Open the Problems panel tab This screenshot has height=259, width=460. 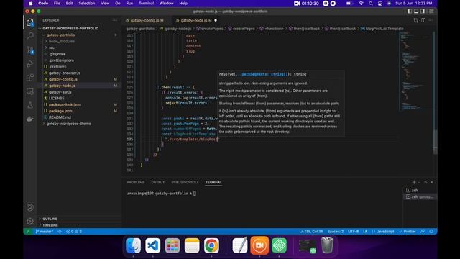click(x=136, y=182)
